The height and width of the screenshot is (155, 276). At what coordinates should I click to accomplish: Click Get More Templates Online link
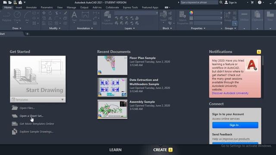pos(37,124)
